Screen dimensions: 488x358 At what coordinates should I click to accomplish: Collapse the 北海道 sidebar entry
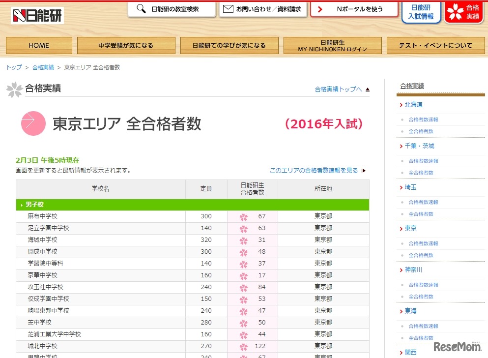[413, 104]
